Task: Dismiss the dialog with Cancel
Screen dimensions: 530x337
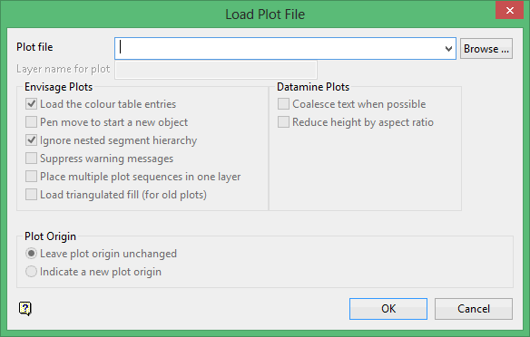Action: click(x=473, y=309)
